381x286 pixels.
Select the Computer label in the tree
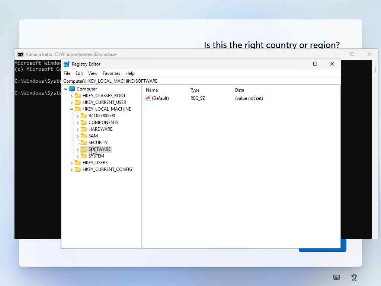(87, 89)
